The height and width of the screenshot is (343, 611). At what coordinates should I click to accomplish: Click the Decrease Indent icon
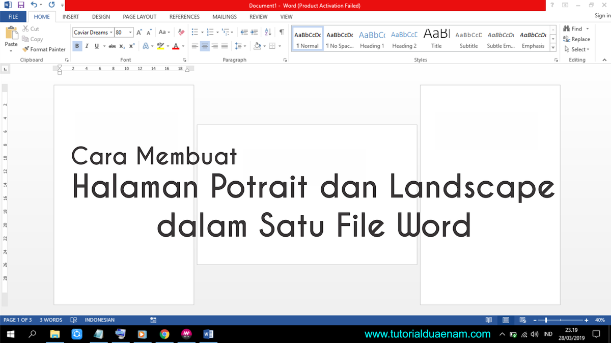point(244,32)
